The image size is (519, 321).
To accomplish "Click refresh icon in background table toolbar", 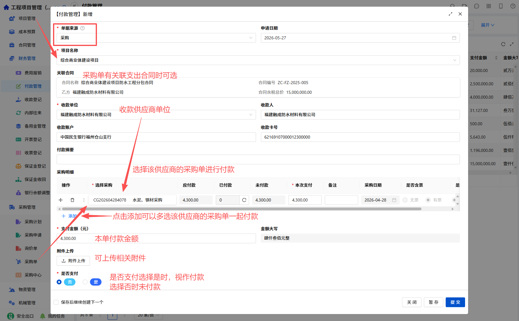I will tap(503, 44).
